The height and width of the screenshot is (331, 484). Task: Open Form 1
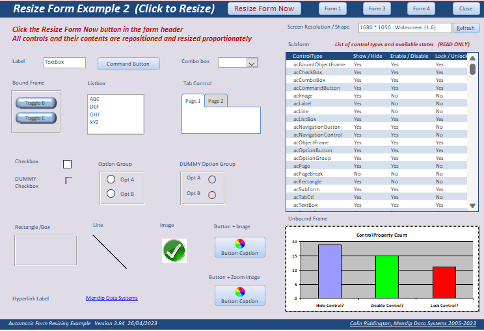coord(333,8)
